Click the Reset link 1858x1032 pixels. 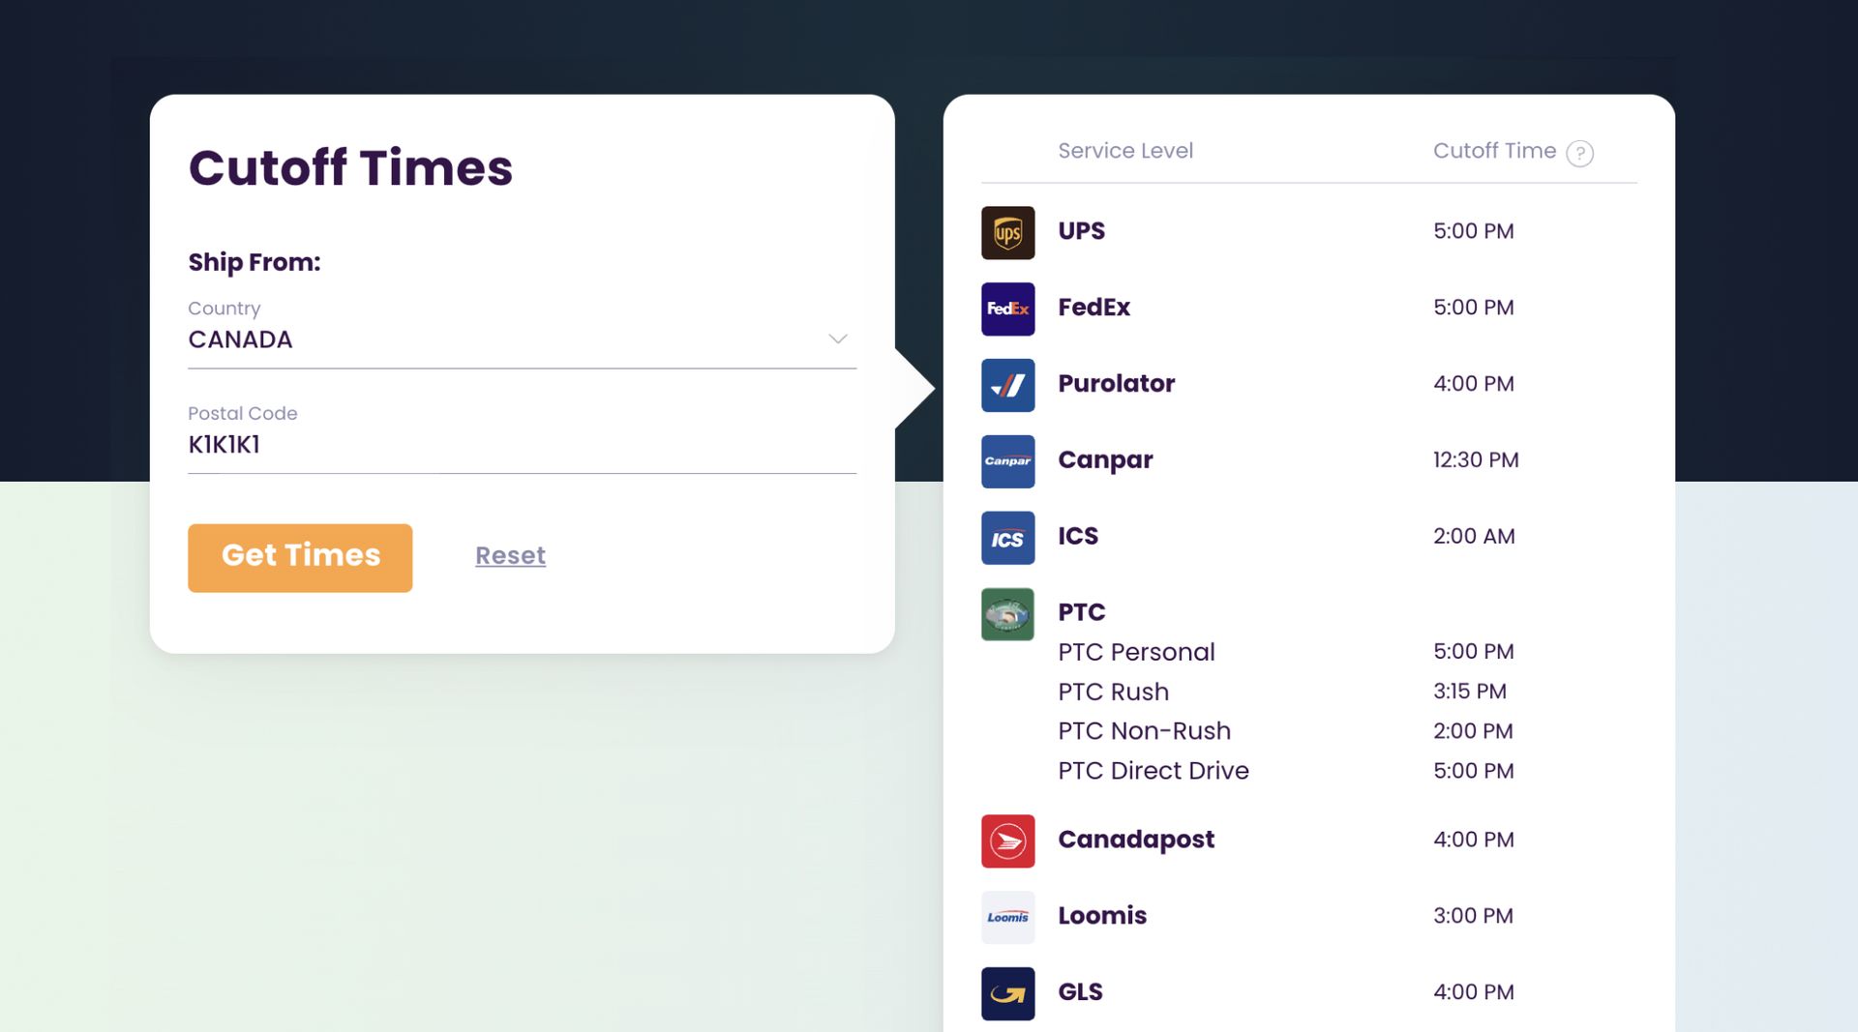(x=510, y=556)
